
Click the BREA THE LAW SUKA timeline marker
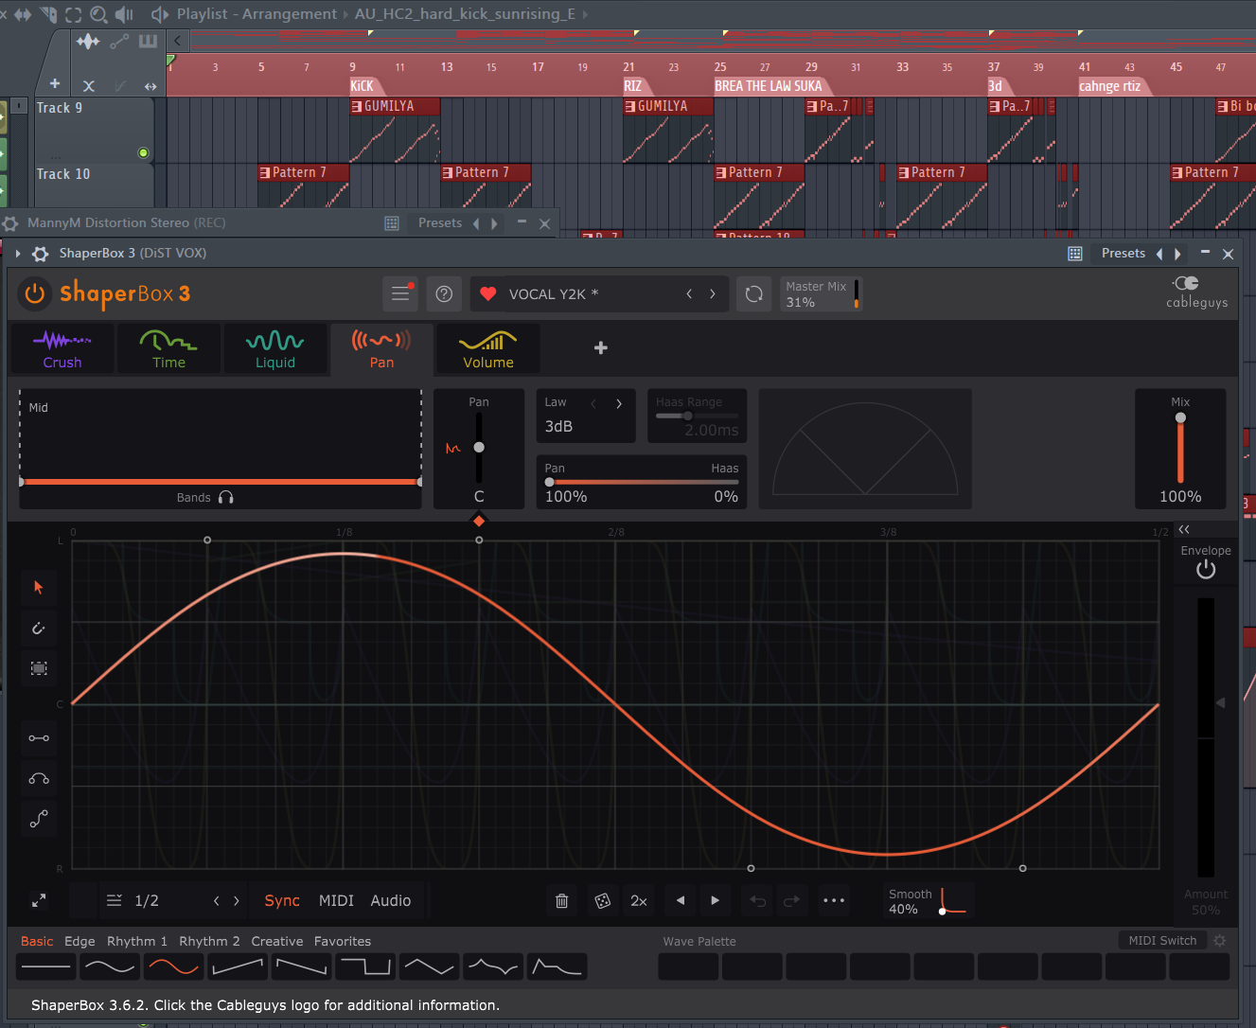[769, 86]
